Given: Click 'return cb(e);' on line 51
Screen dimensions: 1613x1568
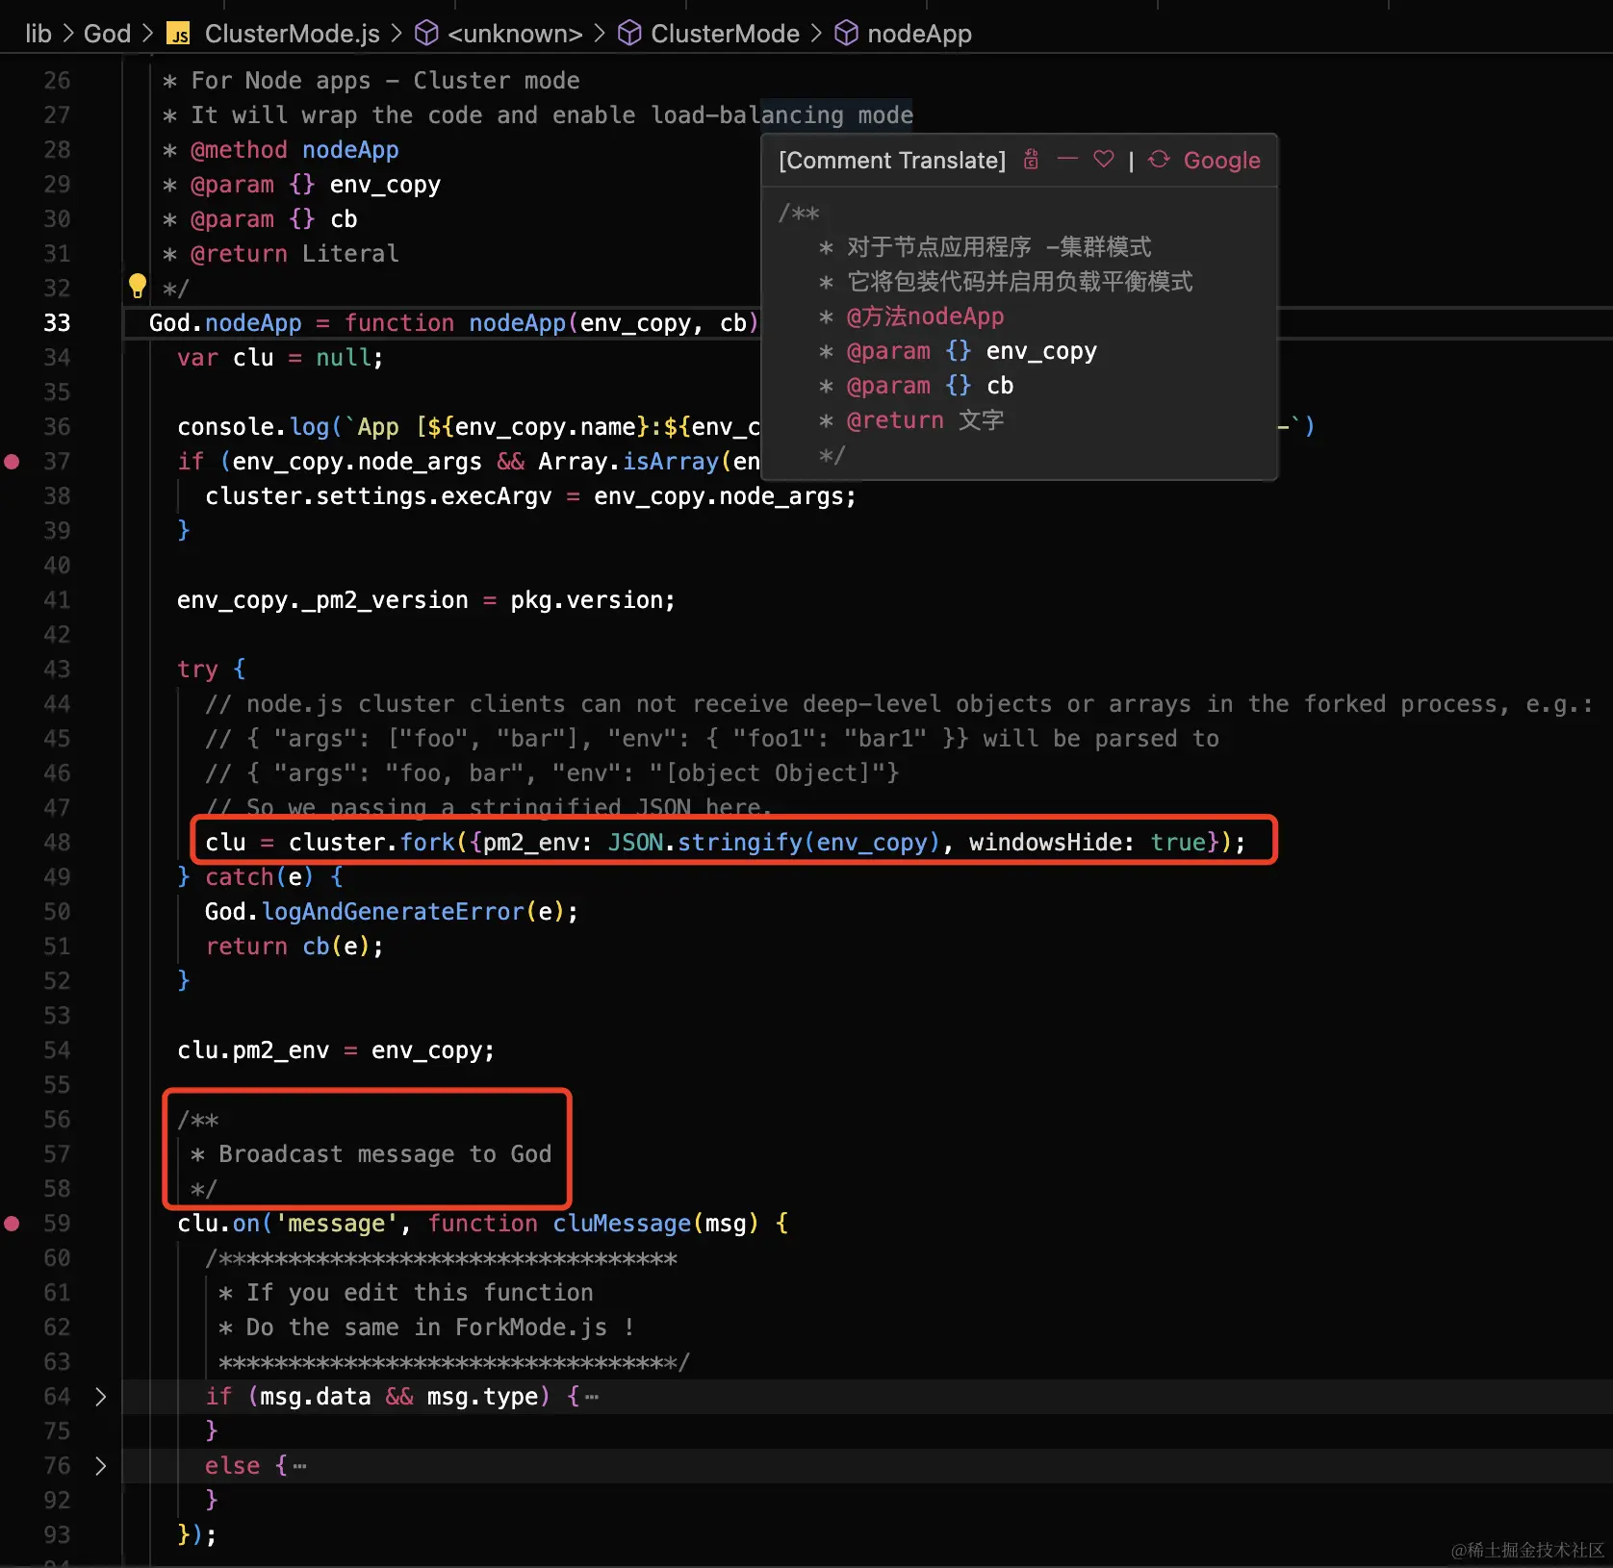Looking at the screenshot, I should click(x=294, y=947).
